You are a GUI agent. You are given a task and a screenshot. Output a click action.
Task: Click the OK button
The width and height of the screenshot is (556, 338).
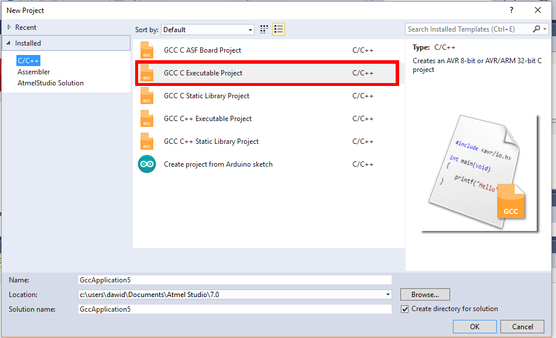coord(475,327)
